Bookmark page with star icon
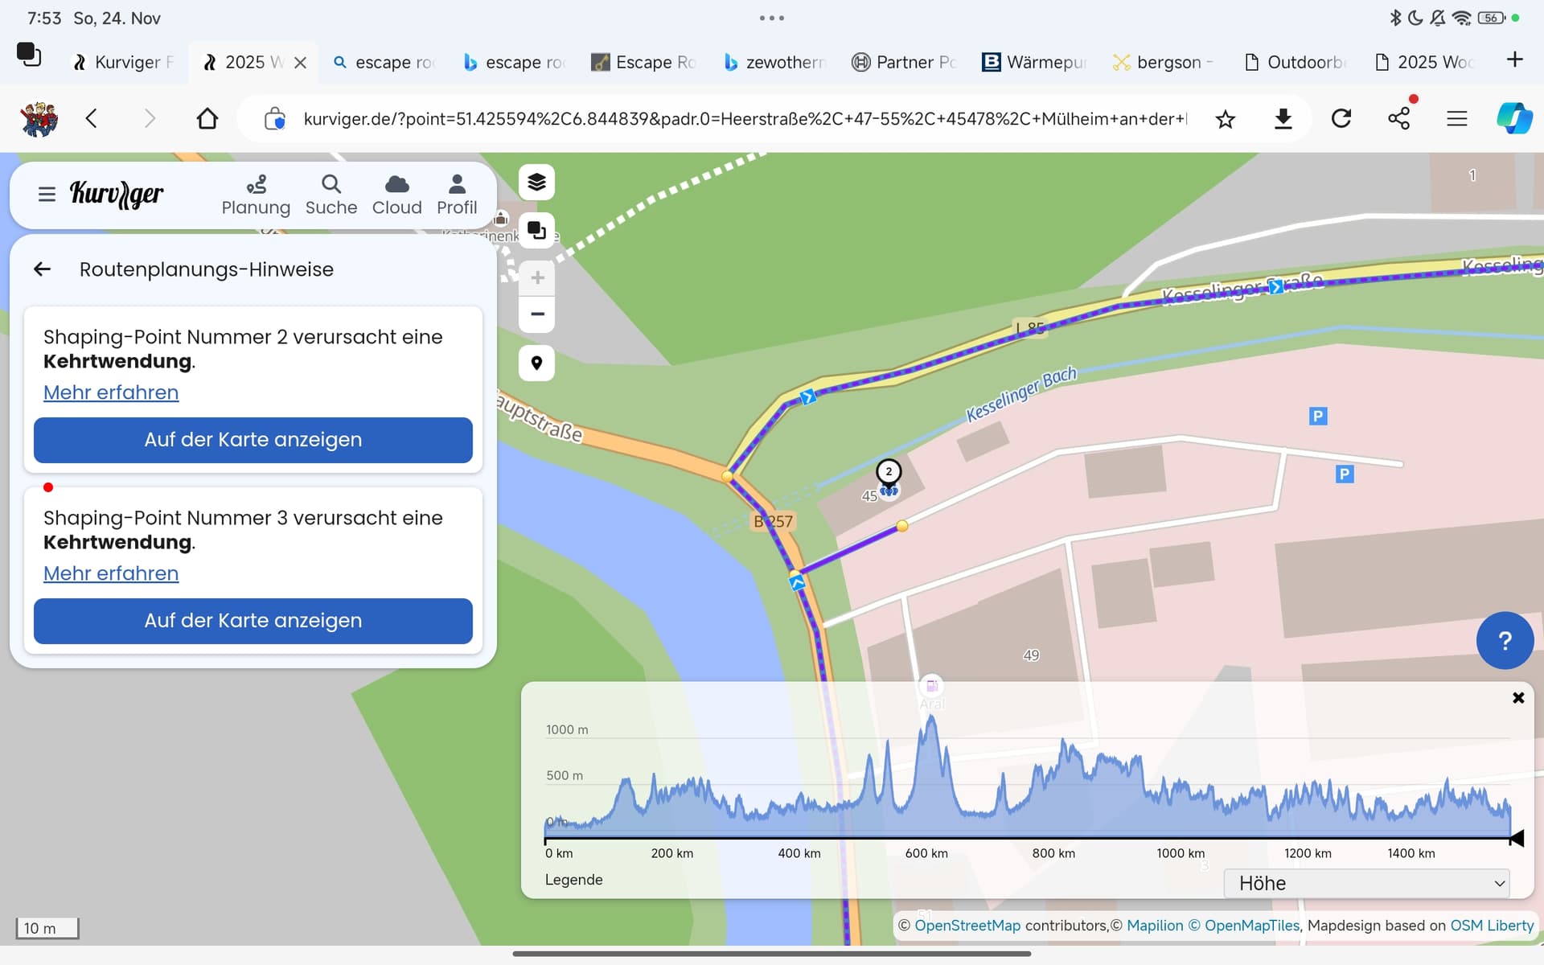 click(1225, 120)
